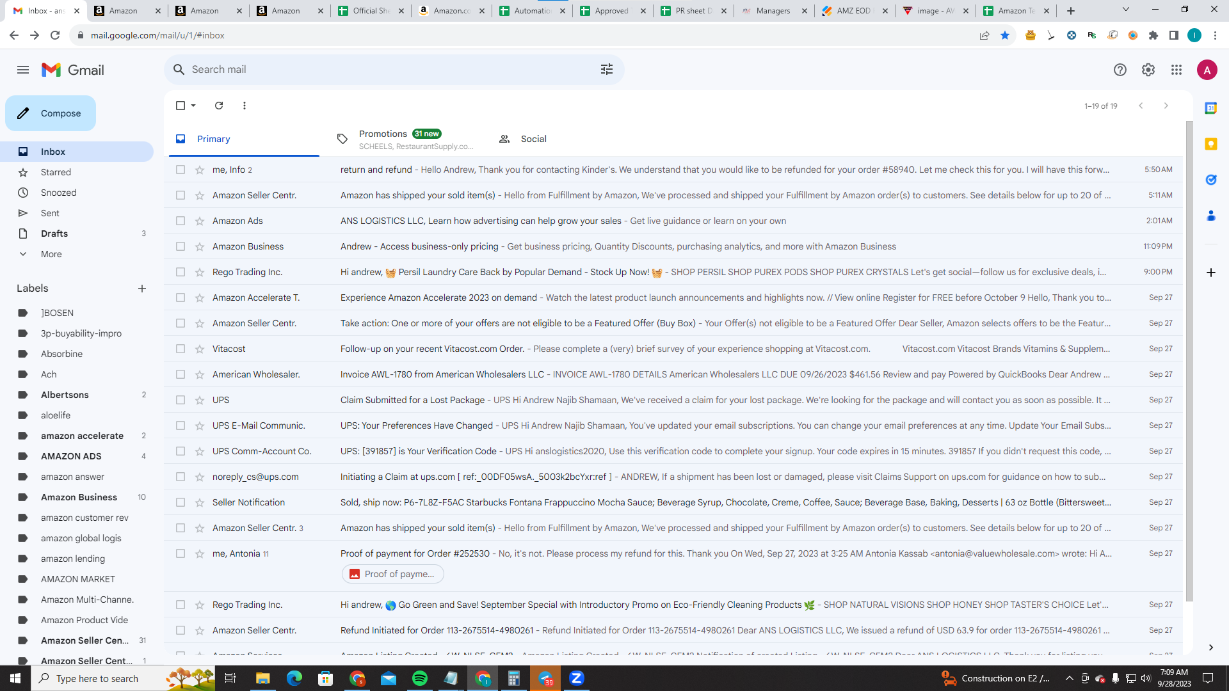Open Chrome extensions puzzle icon
The width and height of the screenshot is (1229, 691).
[1153, 35]
